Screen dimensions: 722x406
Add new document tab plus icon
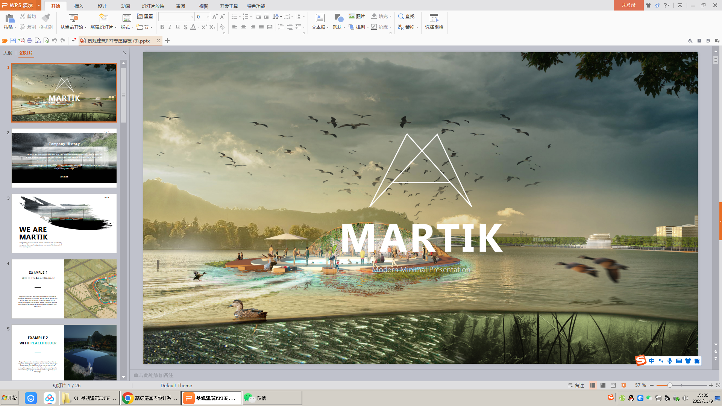[167, 41]
